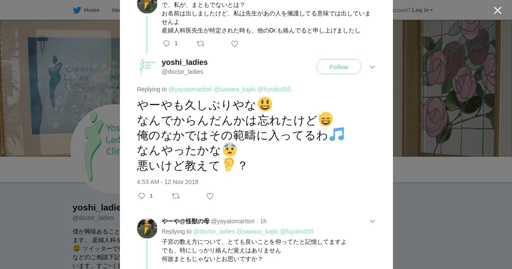Click the Twitter bird Home icon
The height and width of the screenshot is (269, 512).
pos(77,10)
